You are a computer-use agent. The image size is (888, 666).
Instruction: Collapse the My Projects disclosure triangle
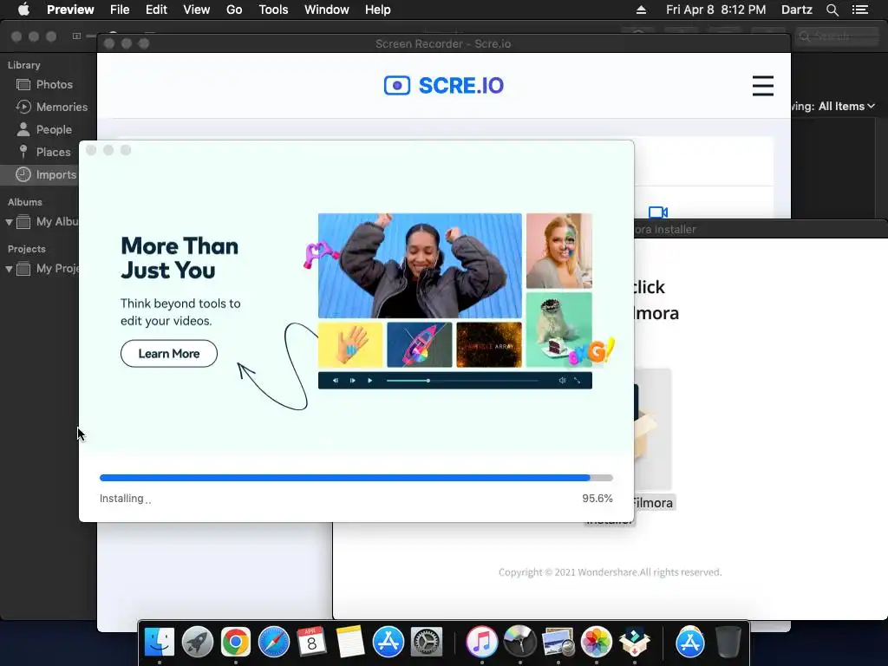[x=9, y=269]
